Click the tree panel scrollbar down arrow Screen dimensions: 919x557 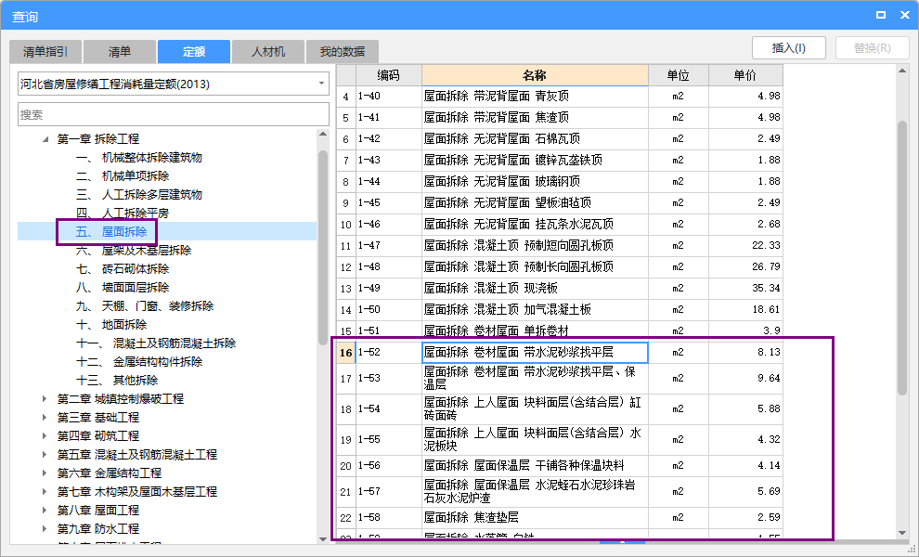click(x=323, y=538)
